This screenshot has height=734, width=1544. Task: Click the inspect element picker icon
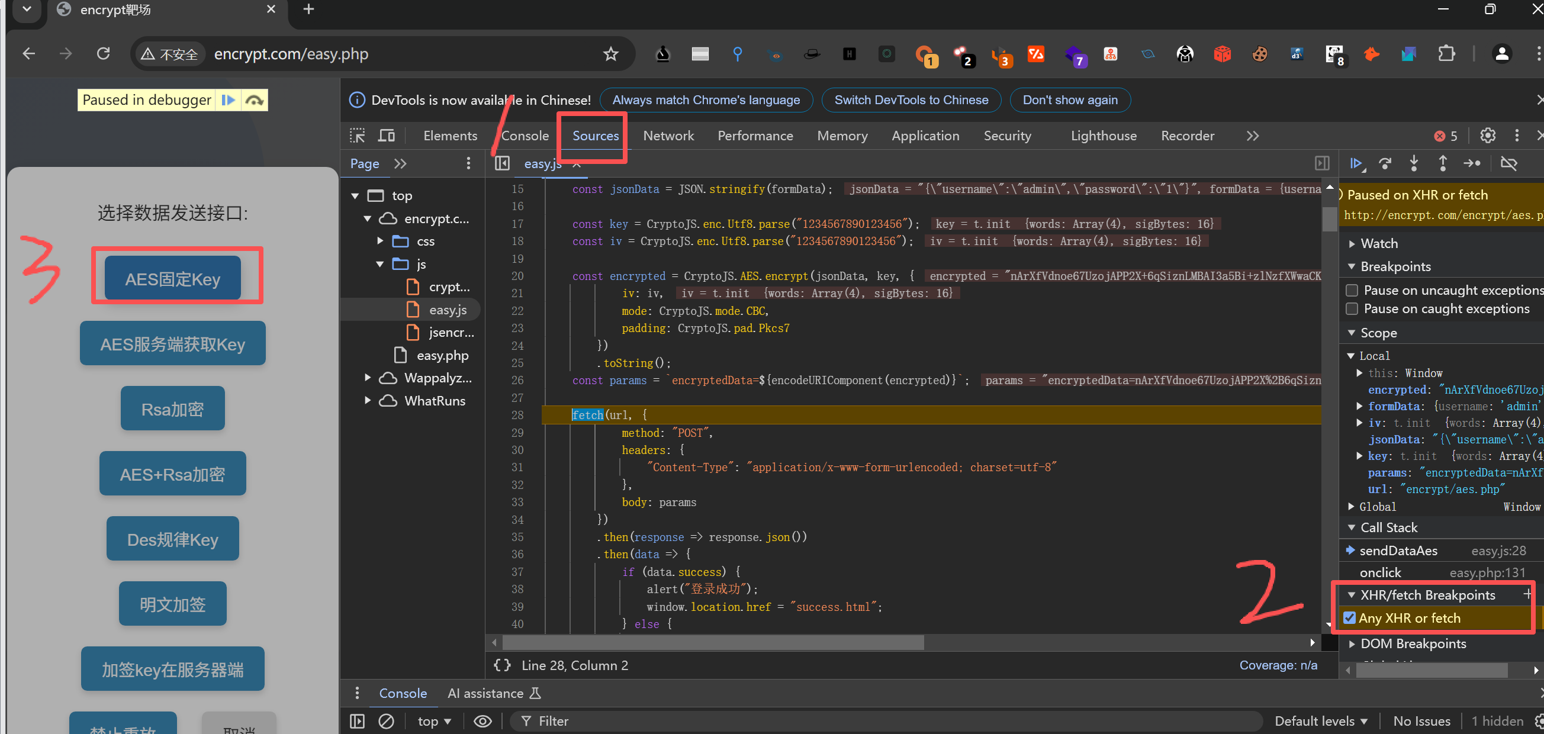coord(357,136)
